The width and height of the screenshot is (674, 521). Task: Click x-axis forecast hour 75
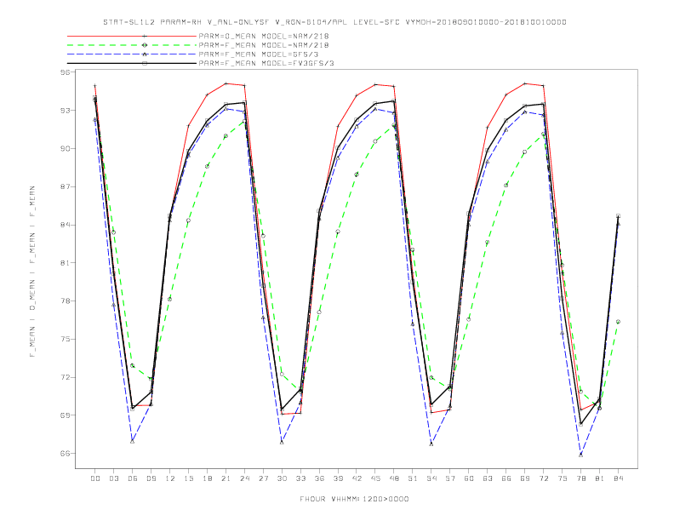563,478
